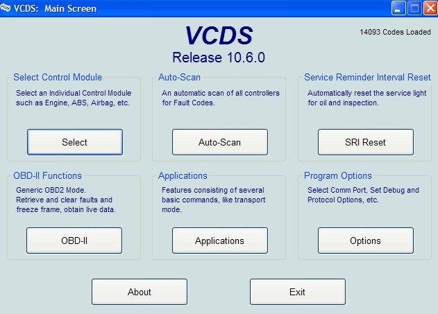Viewport: 438px width, 314px height.
Task: Click 'Select Control Module' group label
Action: 58,77
